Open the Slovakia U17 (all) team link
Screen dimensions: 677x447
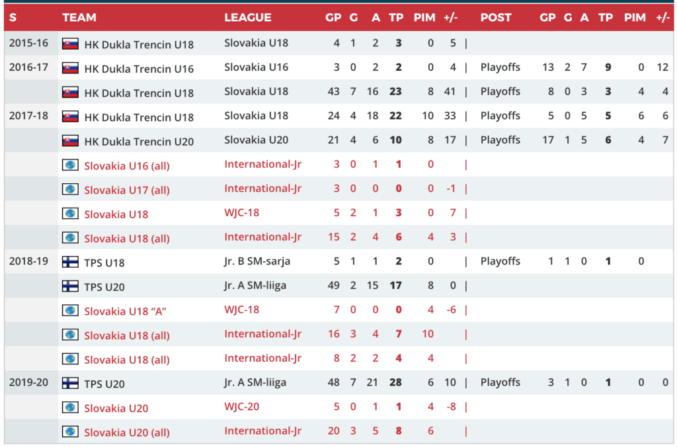coord(127,190)
